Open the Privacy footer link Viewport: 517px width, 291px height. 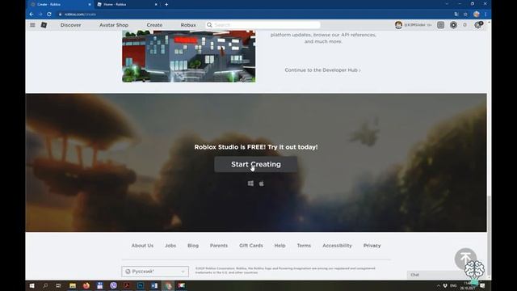[x=372, y=246]
